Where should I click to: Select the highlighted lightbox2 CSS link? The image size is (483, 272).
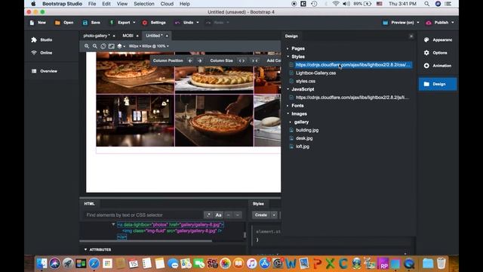point(353,65)
